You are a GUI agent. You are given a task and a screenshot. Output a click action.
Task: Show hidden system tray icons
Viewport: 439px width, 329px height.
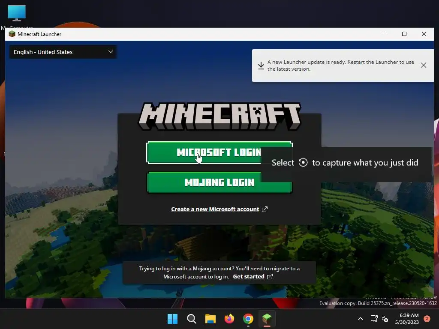pyautogui.click(x=361, y=319)
